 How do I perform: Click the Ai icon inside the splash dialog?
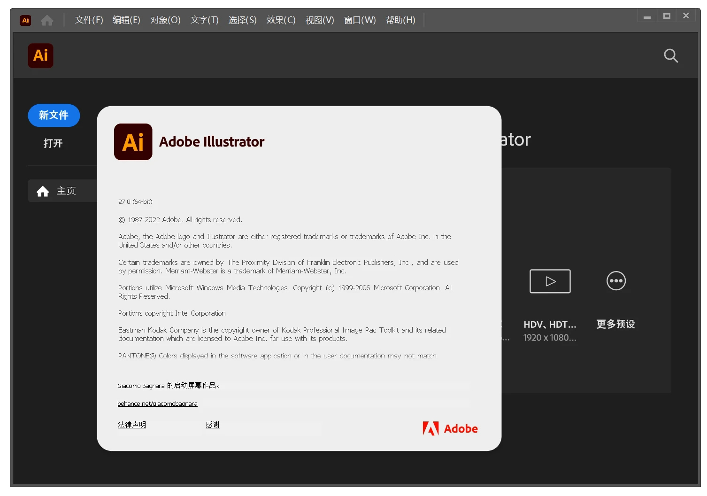[x=133, y=142]
